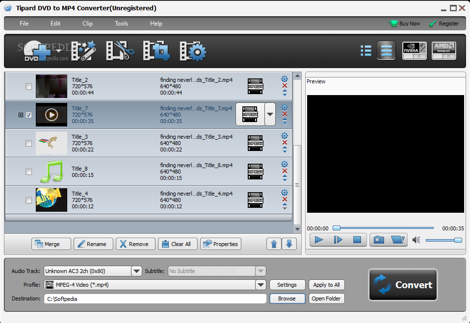
Task: Open the Audio Track dropdown
Action: (x=136, y=271)
